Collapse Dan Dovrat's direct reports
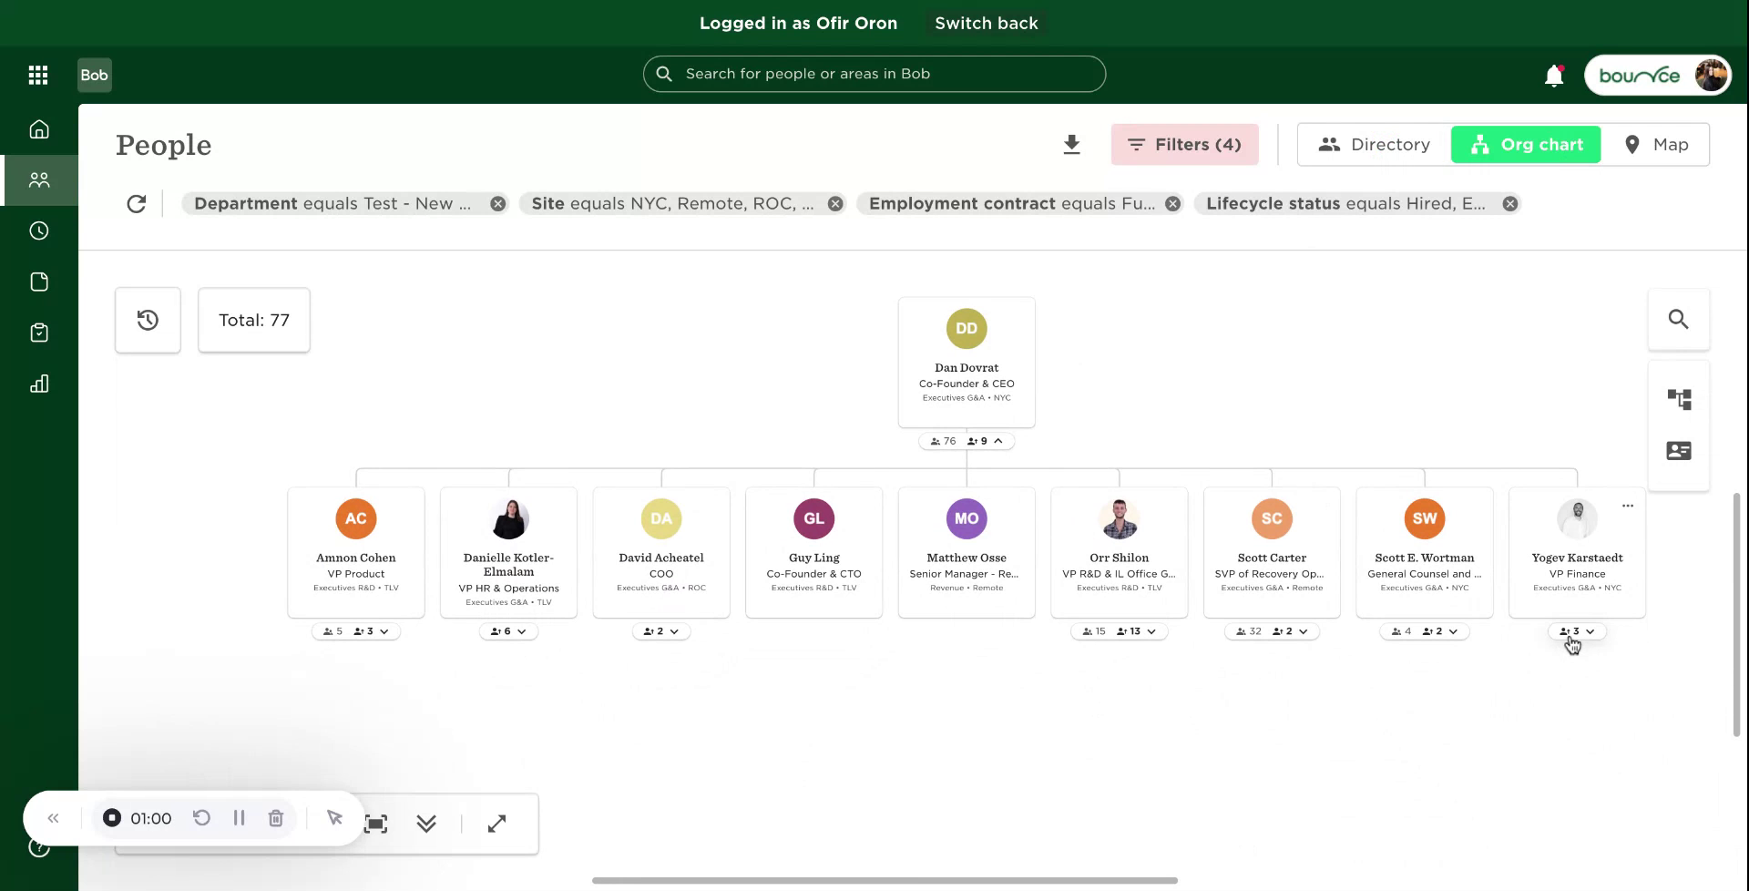The width and height of the screenshot is (1749, 891). tap(998, 440)
